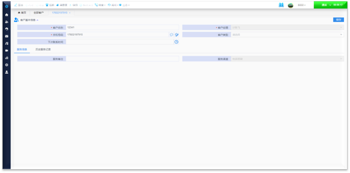Click the 保存 save button
This screenshot has height=173, width=350.
tap(338, 20)
